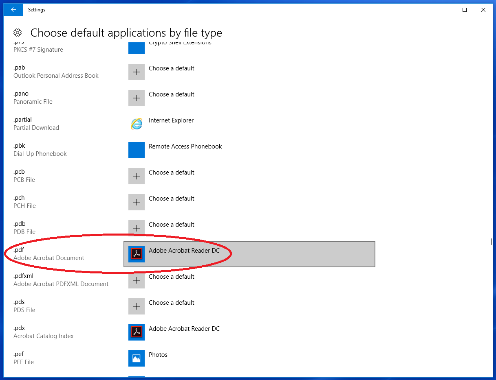Click the "Partial Download" description
The width and height of the screenshot is (496, 380).
(x=36, y=128)
